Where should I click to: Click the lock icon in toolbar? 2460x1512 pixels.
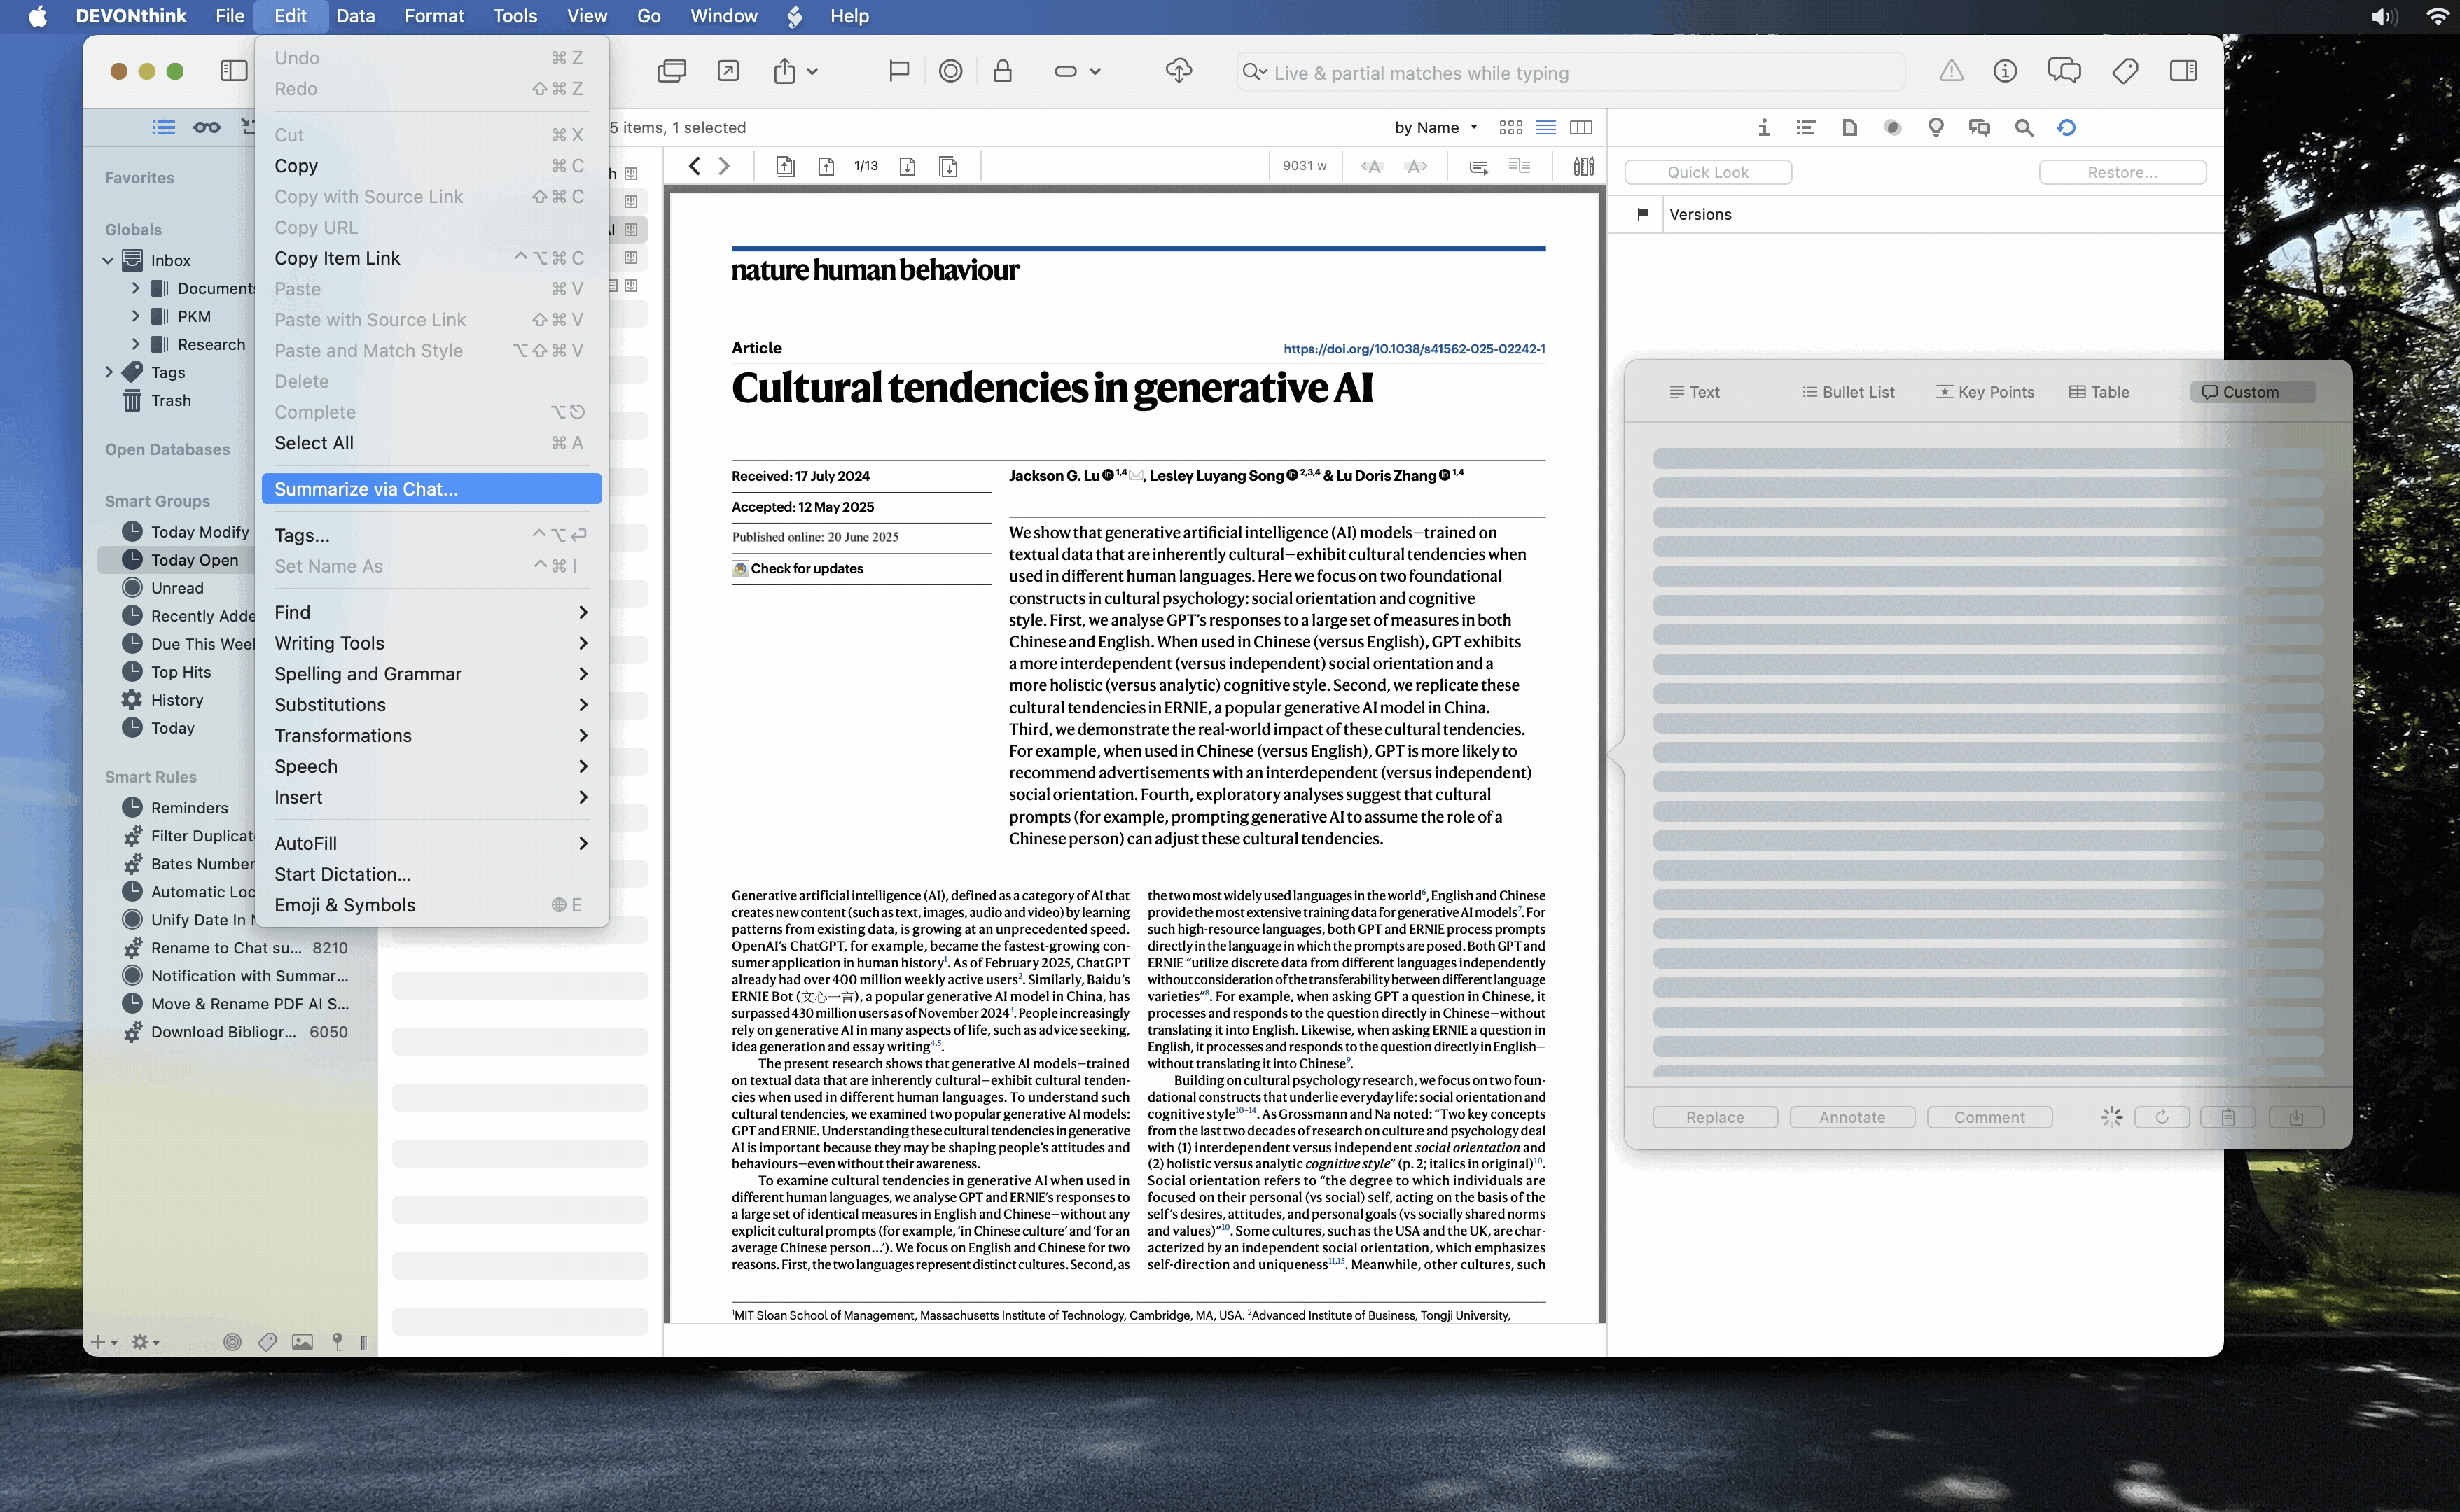pyautogui.click(x=1002, y=71)
